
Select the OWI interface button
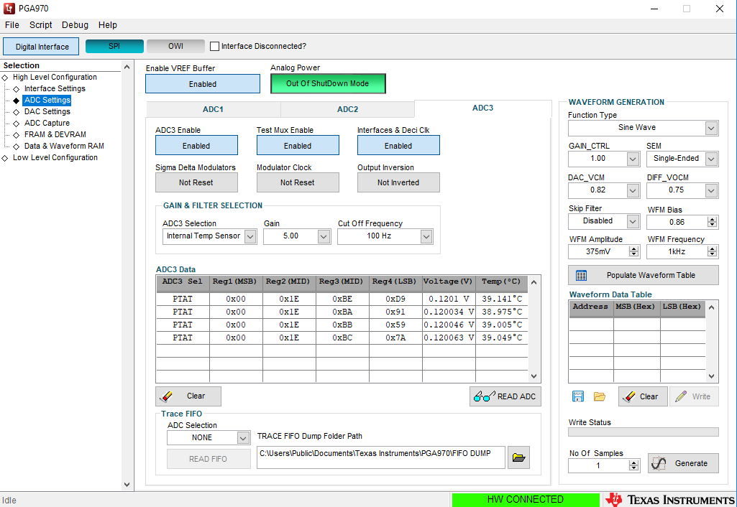[175, 46]
